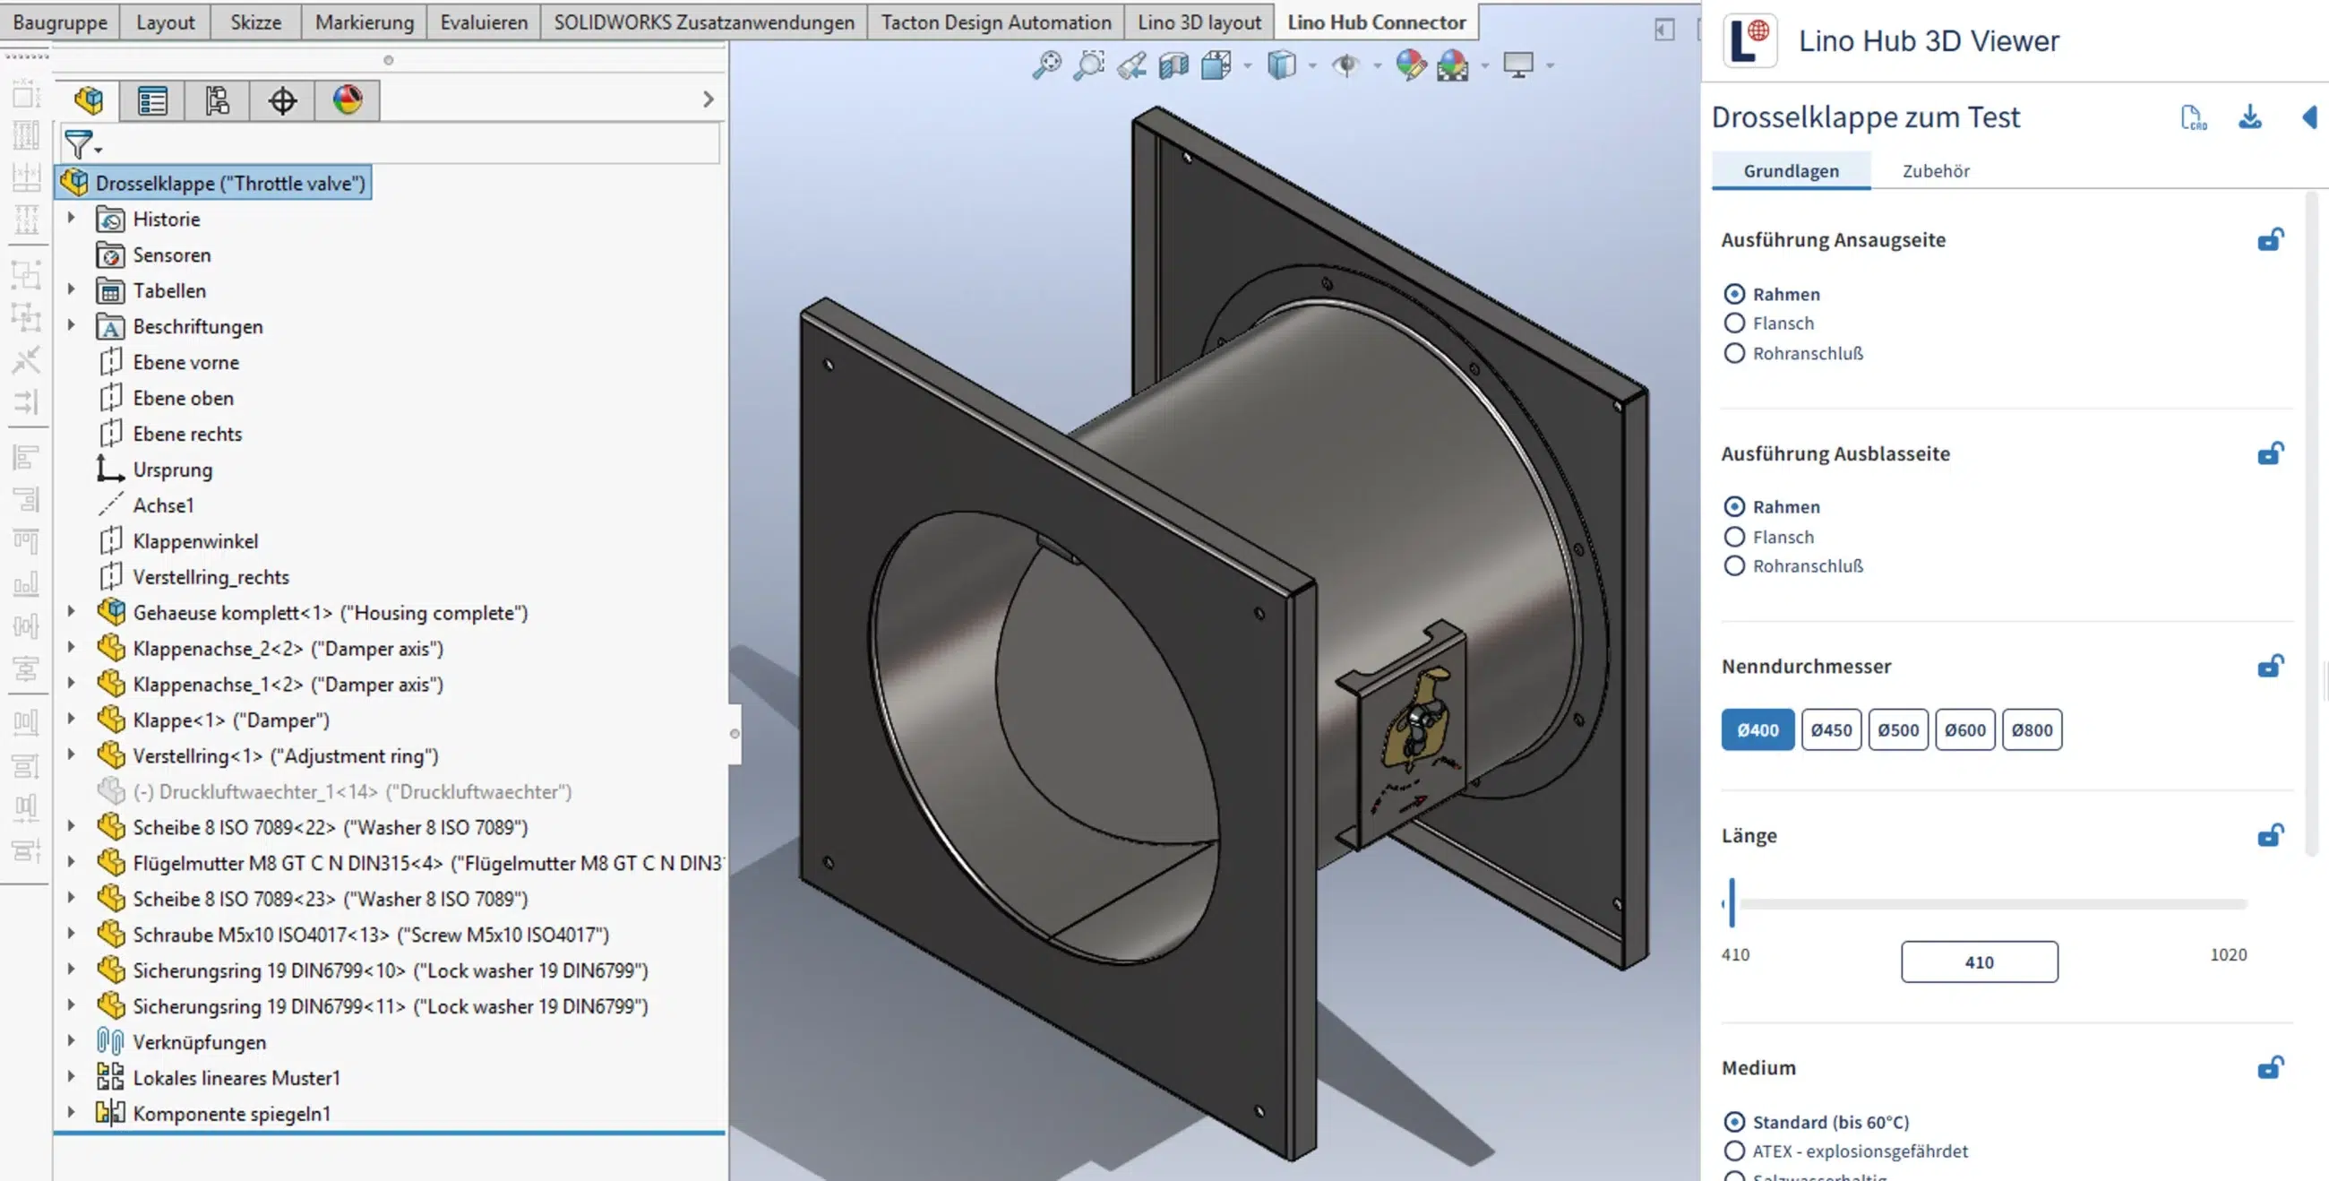Viewport: 2329px width, 1181px height.
Task: Click the Hide/Show Items eye icon
Action: click(x=1346, y=65)
